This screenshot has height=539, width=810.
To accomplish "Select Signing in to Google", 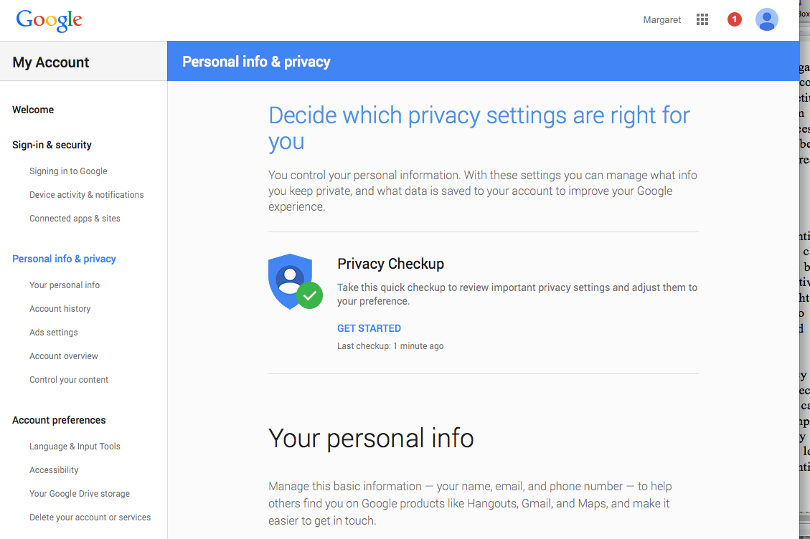I will (68, 171).
